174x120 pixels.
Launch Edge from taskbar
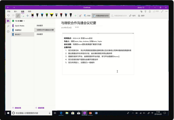click(61, 113)
